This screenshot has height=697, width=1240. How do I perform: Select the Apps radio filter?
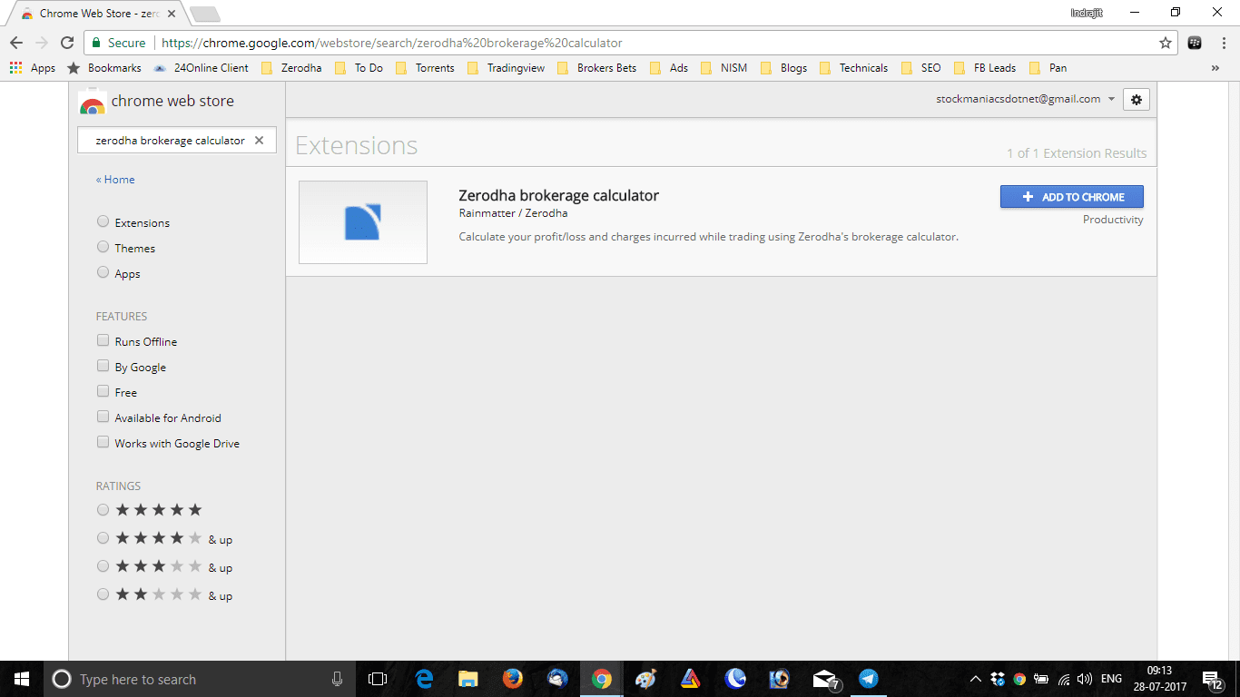click(103, 272)
